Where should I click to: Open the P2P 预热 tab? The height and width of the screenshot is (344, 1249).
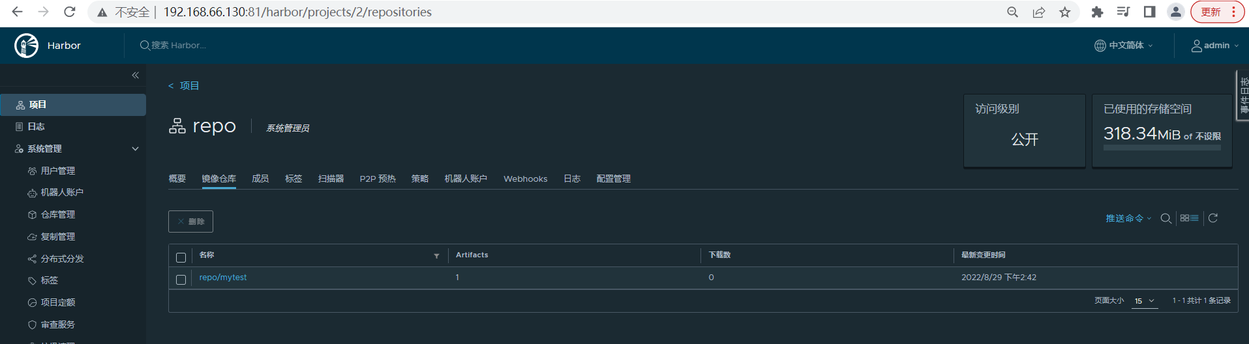pos(378,179)
